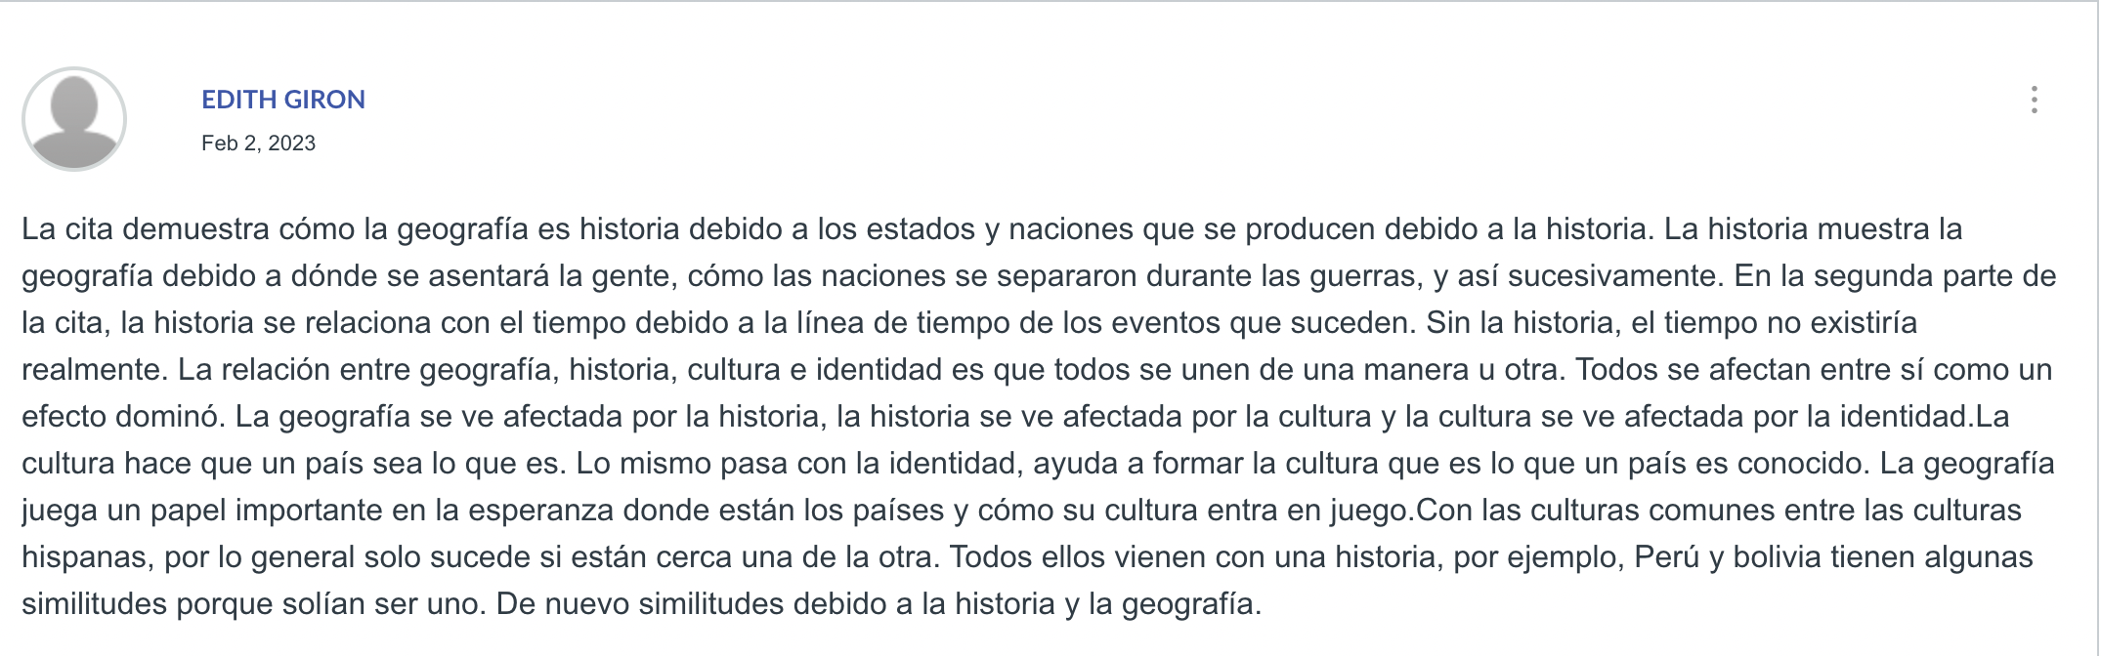Click the post date Feb 2, 2023
The image size is (2101, 656).
[x=258, y=143]
